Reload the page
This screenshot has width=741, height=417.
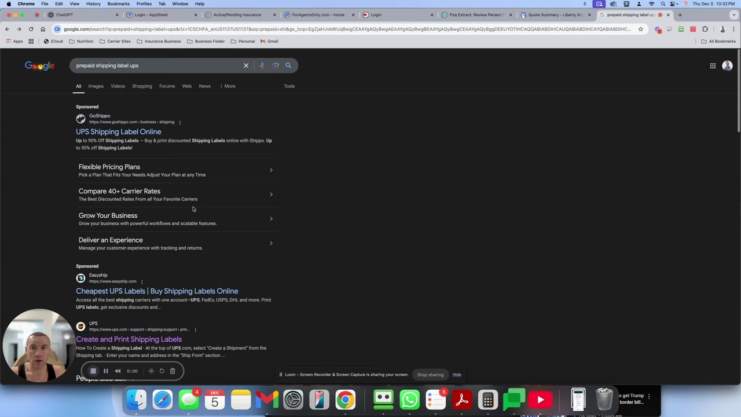(31, 29)
